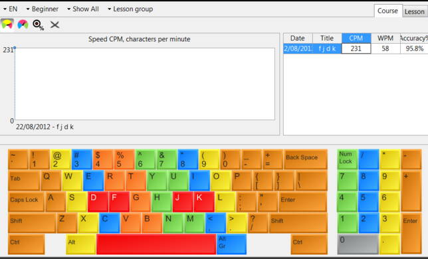Click the blue C key
428x259 pixels.
[x=110, y=223]
